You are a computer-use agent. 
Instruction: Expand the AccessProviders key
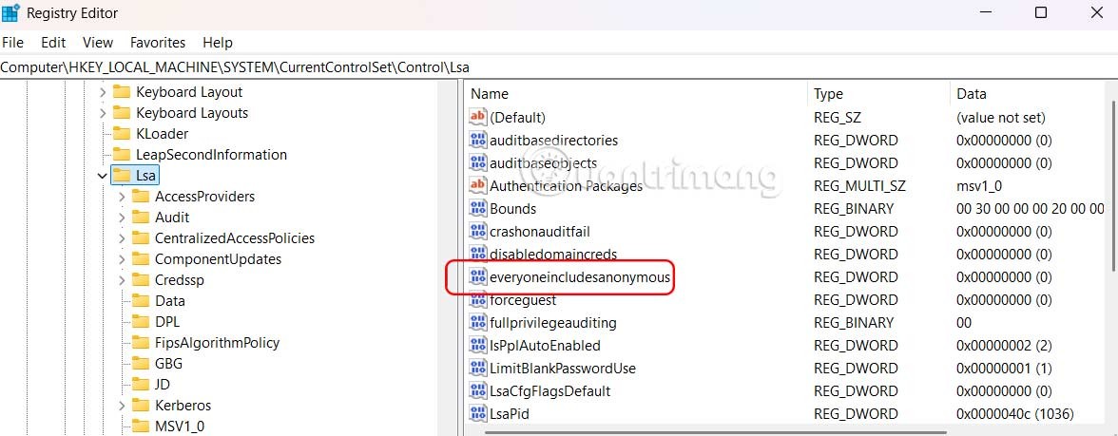point(122,197)
